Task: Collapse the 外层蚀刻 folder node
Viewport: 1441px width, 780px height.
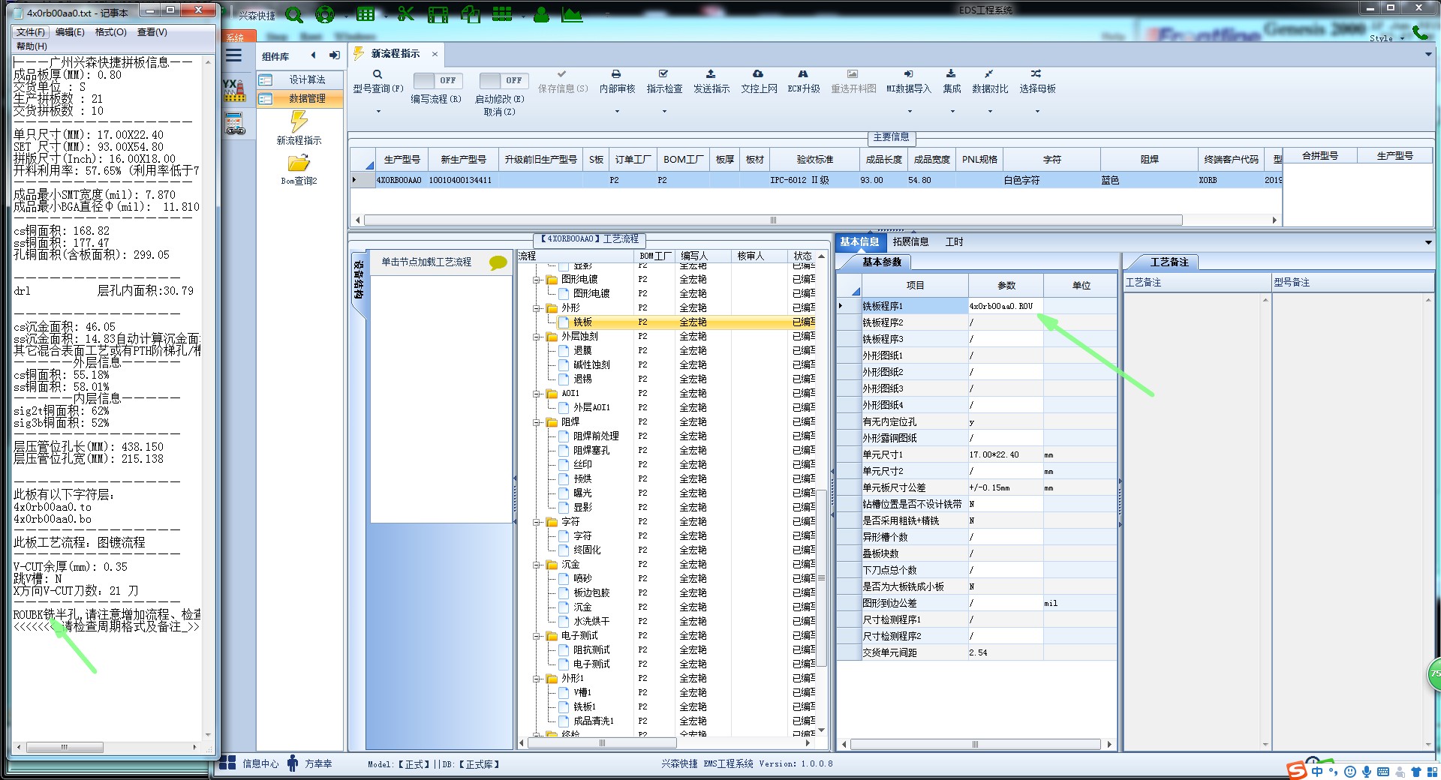Action: tap(537, 337)
